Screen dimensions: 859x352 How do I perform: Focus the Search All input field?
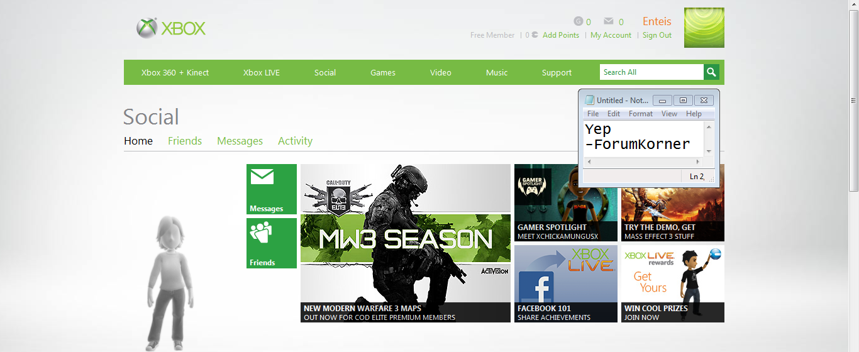pyautogui.click(x=651, y=72)
